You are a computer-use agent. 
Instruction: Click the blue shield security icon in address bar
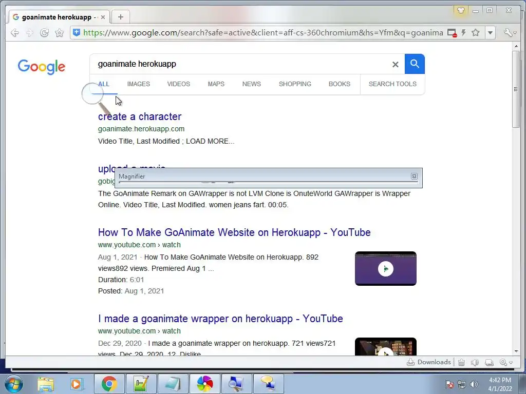point(77,32)
